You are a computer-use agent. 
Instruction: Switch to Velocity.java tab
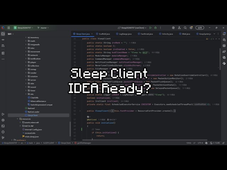click(x=166, y=34)
